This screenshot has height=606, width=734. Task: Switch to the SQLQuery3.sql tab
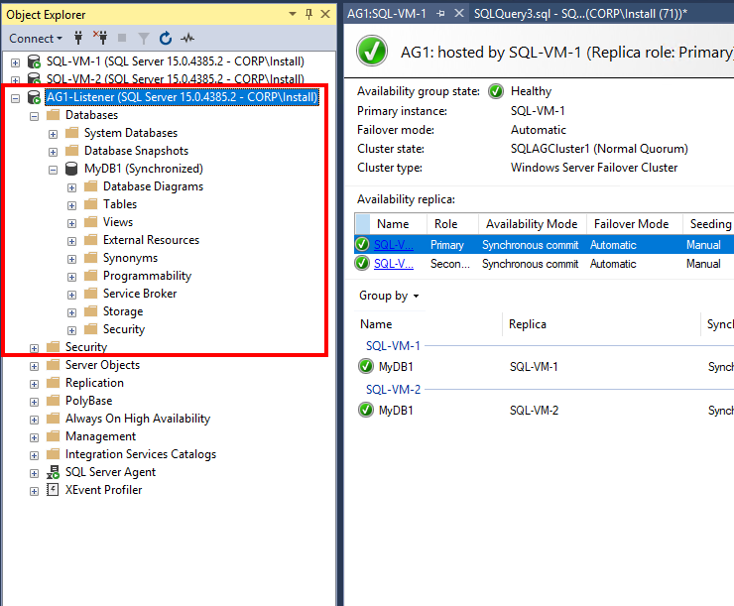click(x=580, y=14)
